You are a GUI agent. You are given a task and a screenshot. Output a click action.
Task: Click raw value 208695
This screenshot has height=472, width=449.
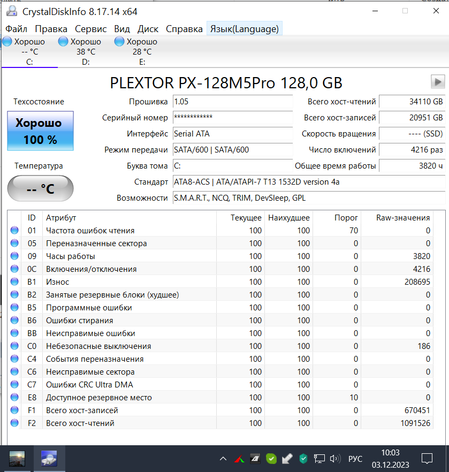coord(417,282)
